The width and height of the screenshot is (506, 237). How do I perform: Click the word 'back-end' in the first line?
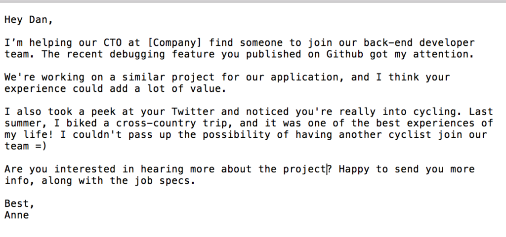click(388, 43)
